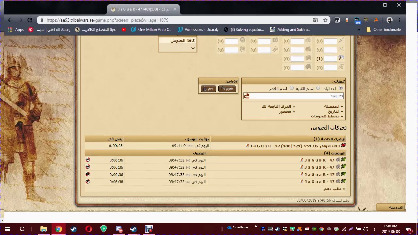Open the Admissions - Udacity bookmark
The width and height of the screenshot is (418, 235).
pyautogui.click(x=198, y=30)
